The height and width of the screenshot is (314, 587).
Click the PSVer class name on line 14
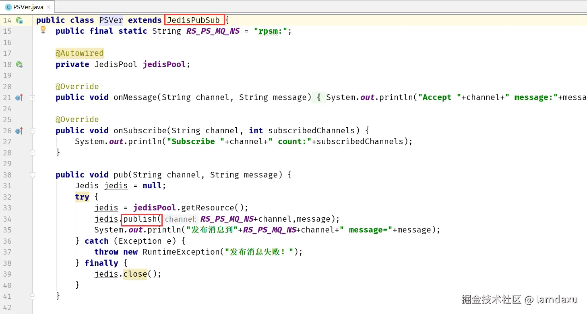tap(111, 20)
